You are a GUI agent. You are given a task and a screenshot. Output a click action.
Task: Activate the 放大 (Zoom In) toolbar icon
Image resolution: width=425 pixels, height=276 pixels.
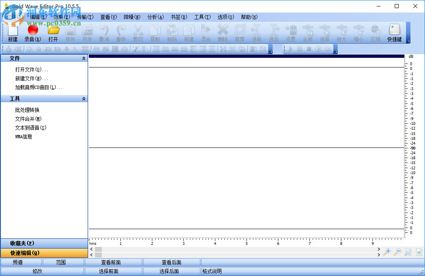click(341, 32)
